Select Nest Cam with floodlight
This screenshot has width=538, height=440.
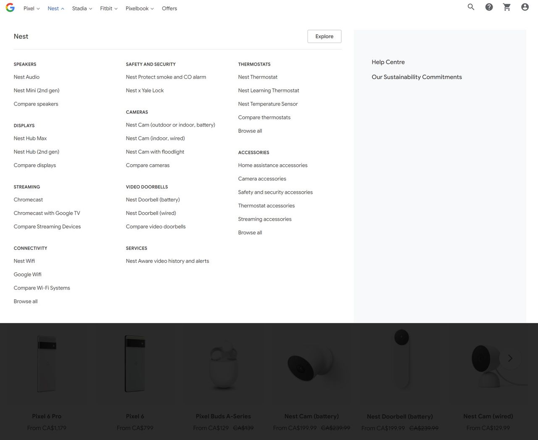tap(155, 152)
